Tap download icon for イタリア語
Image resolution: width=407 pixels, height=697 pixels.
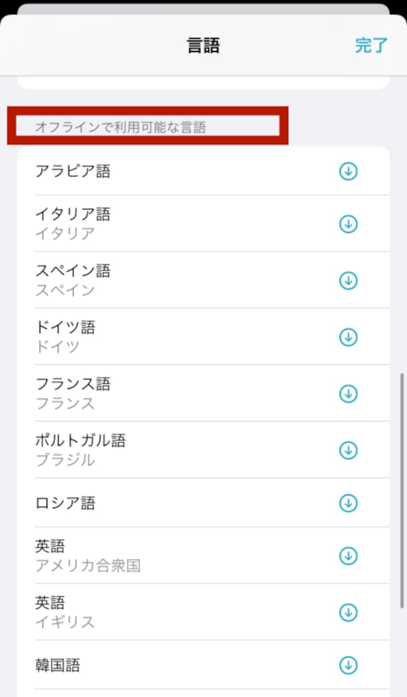348,224
